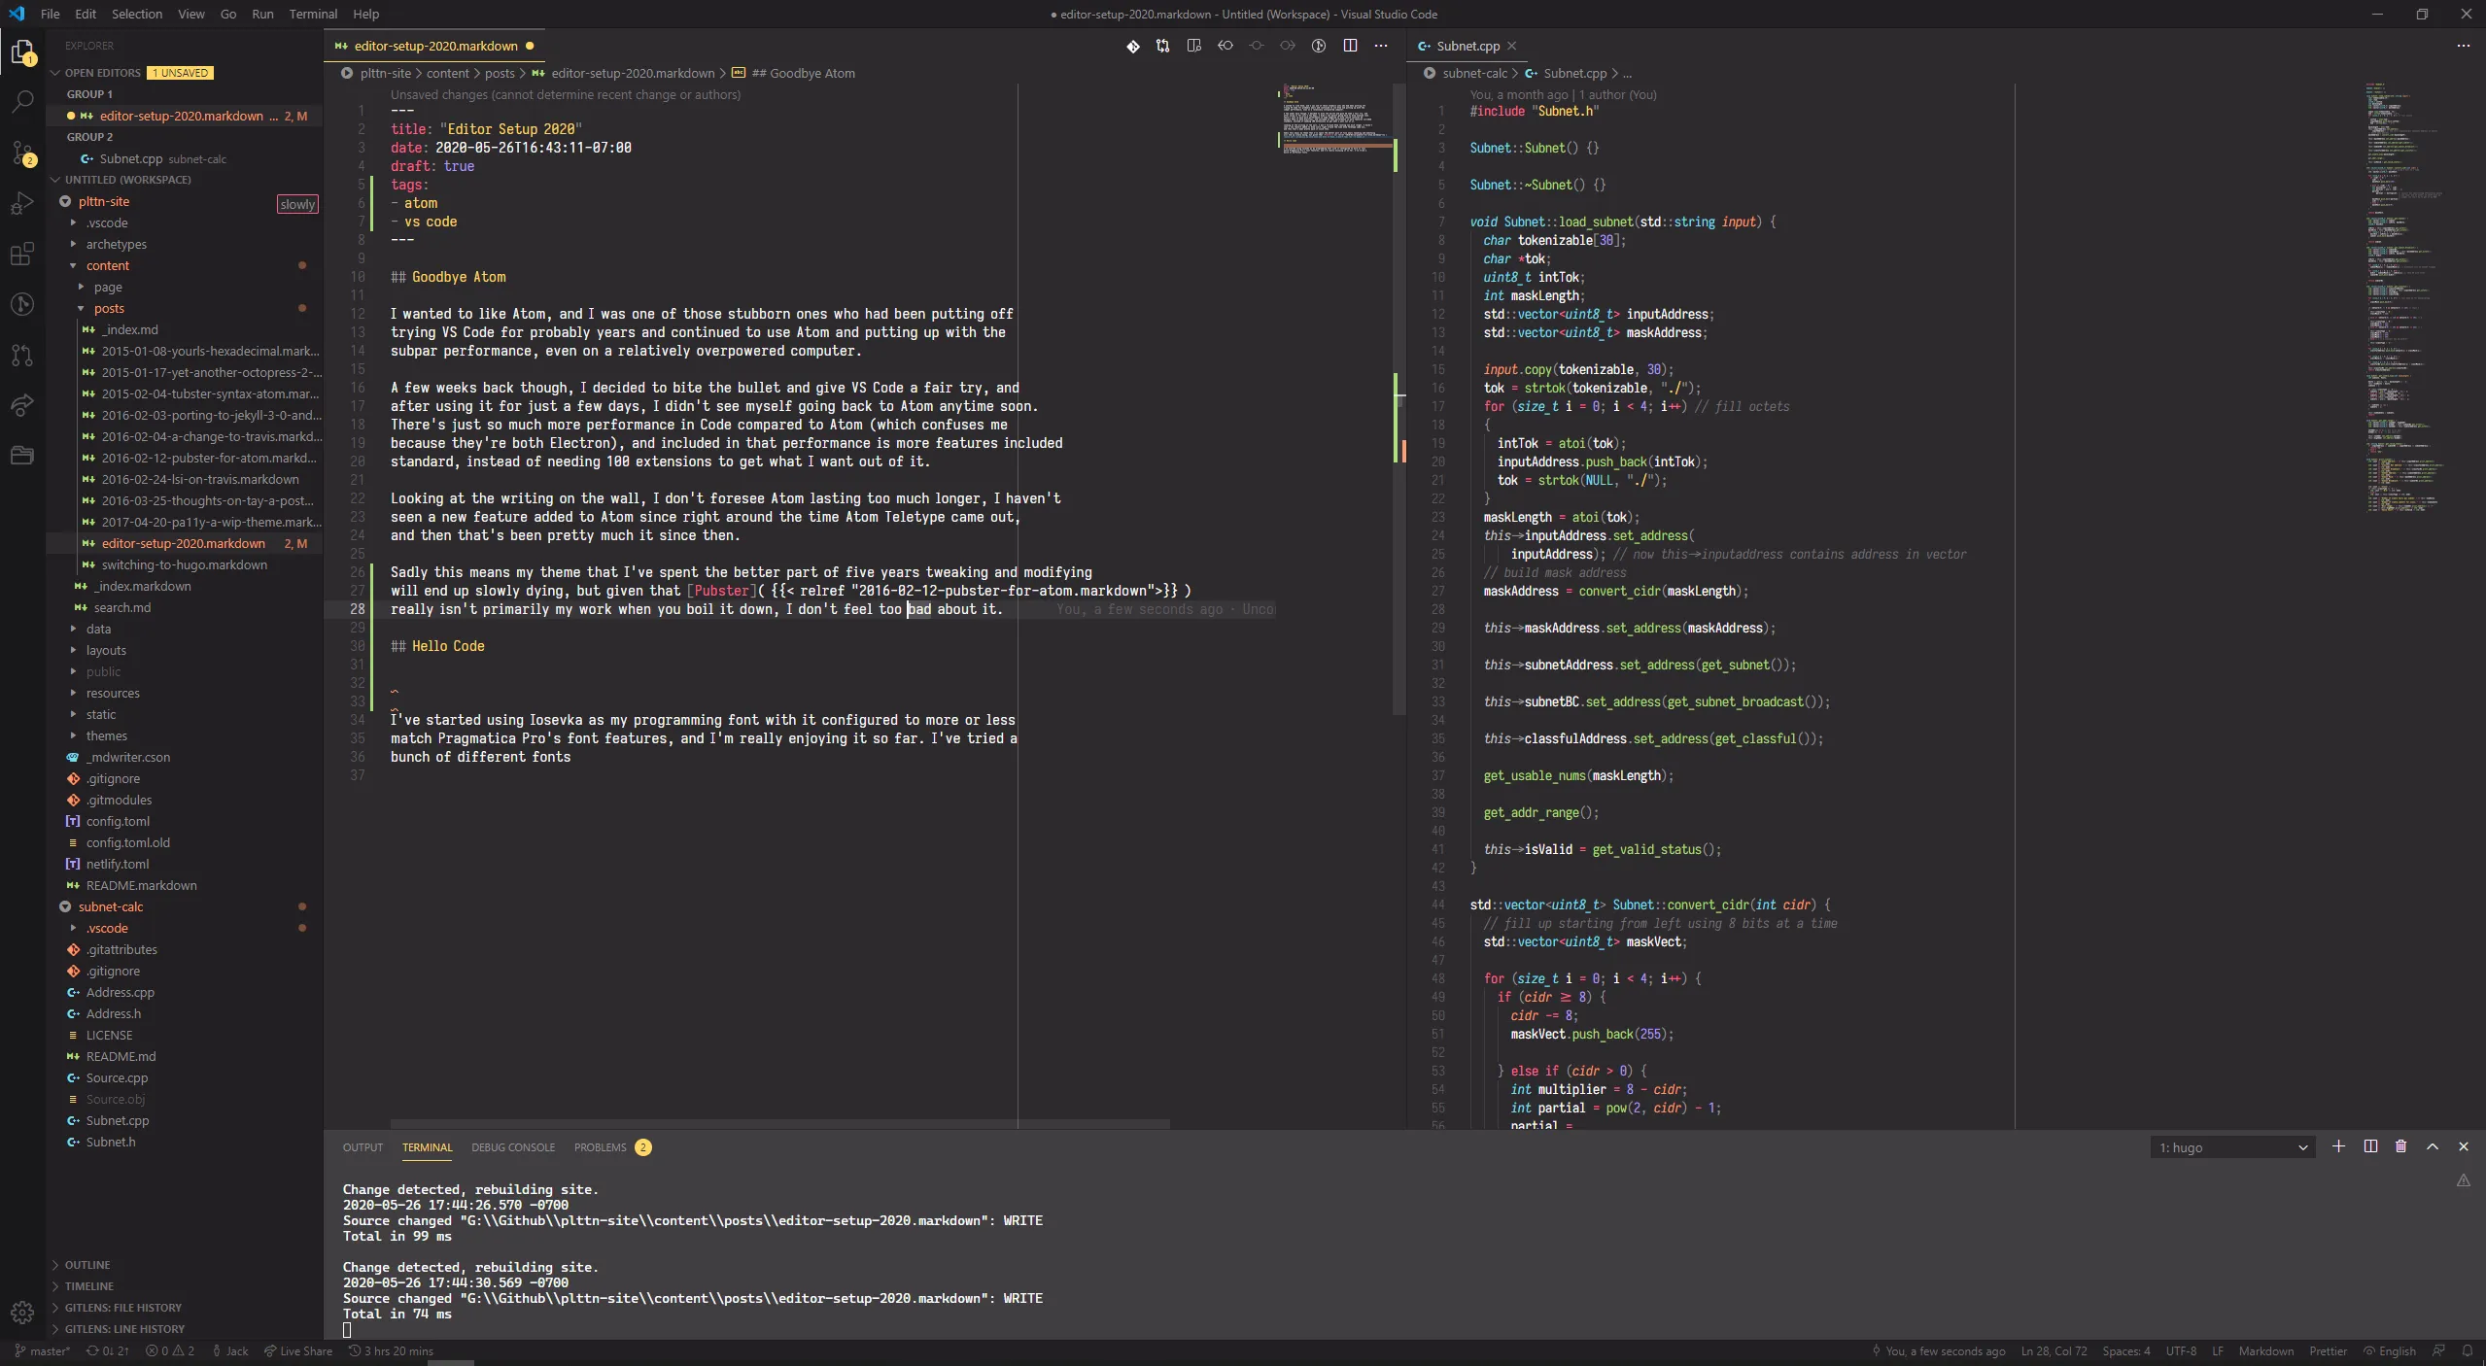2486x1366 pixels.
Task: Open Address.cpp in subnet-calc folder
Action: pos(120,992)
